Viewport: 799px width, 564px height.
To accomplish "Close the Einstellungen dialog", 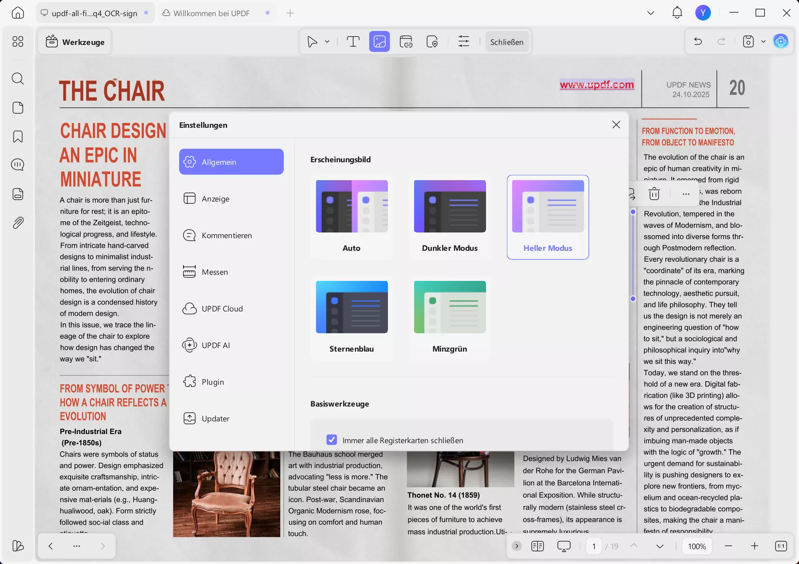I will [x=616, y=125].
